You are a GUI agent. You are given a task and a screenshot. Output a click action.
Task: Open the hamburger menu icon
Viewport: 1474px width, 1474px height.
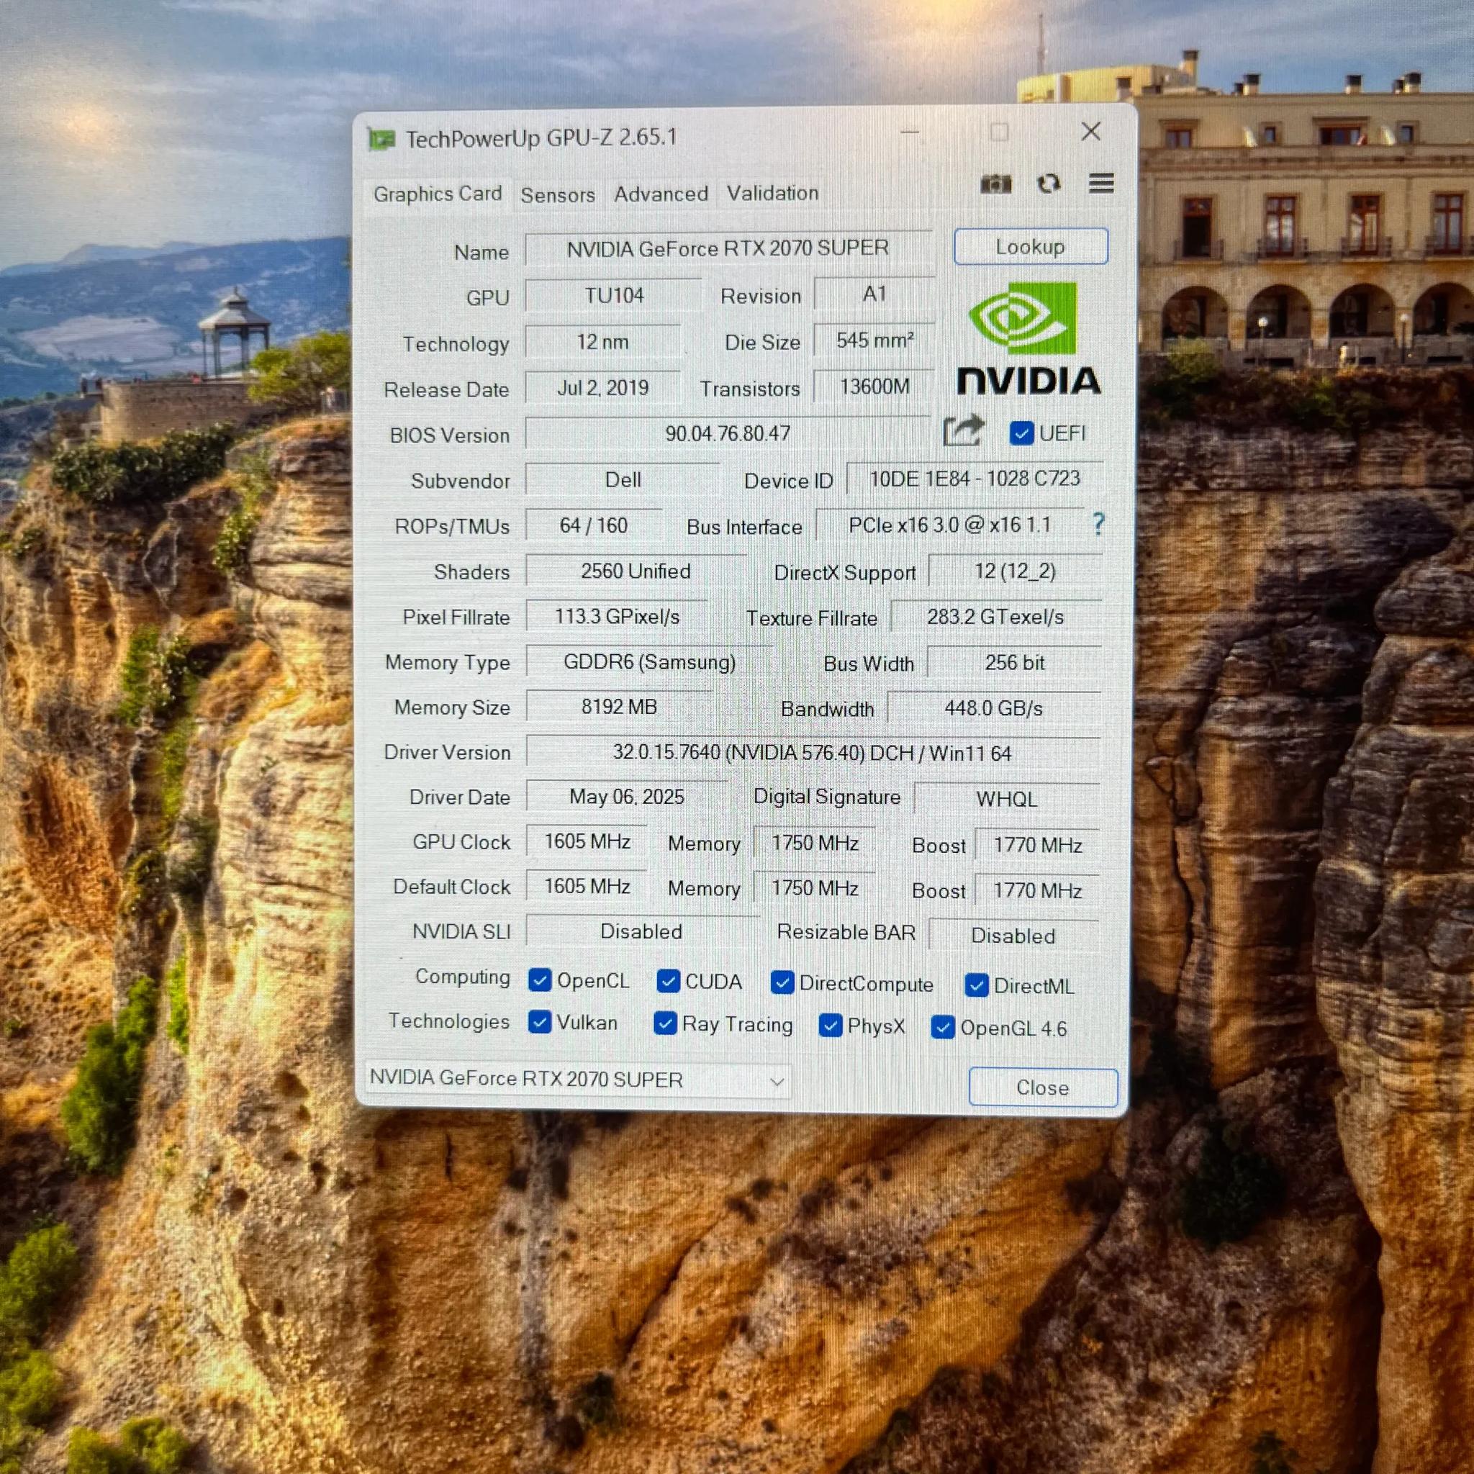tap(1101, 183)
